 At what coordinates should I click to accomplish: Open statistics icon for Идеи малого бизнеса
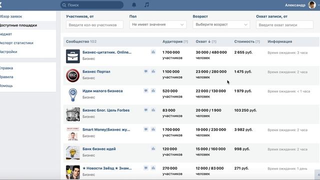(153, 90)
